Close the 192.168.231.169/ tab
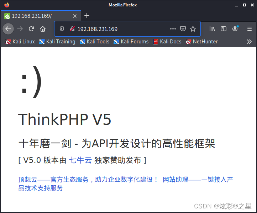 pos(75,16)
